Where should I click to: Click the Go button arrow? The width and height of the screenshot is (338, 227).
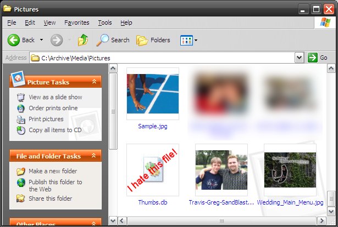(313, 58)
